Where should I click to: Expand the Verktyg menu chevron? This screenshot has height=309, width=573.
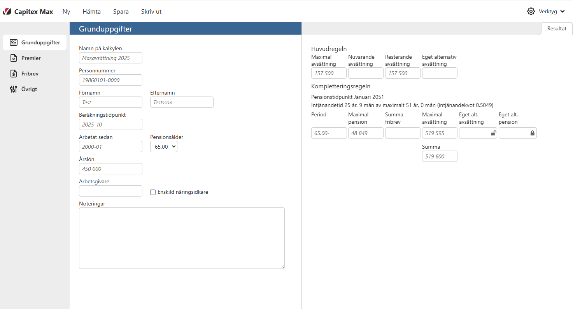coord(562,12)
